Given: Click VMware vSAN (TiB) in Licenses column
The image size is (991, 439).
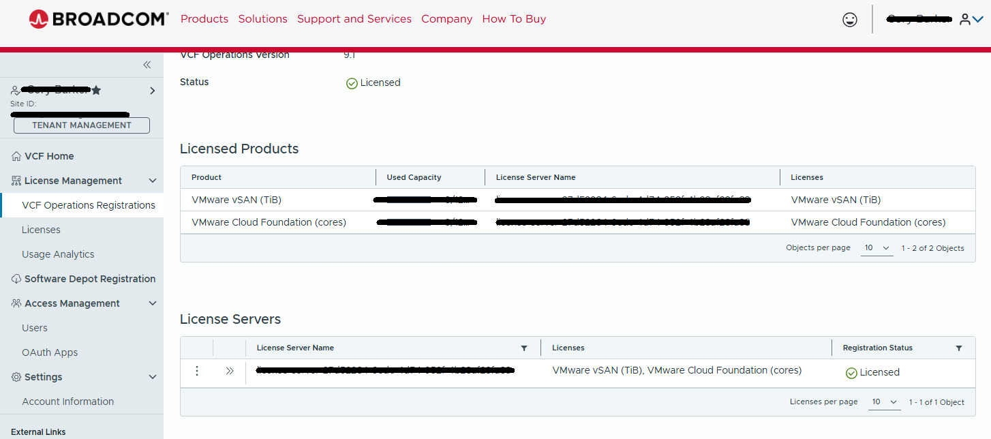Looking at the screenshot, I should 836,200.
